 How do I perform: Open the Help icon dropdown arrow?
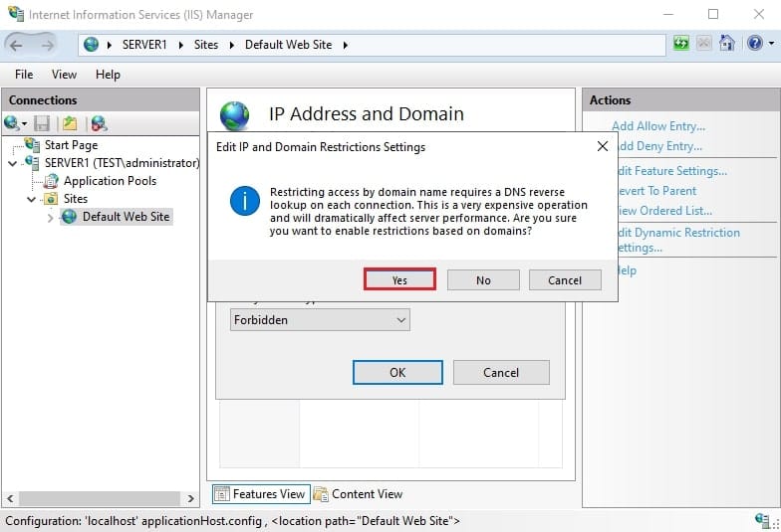(x=771, y=44)
